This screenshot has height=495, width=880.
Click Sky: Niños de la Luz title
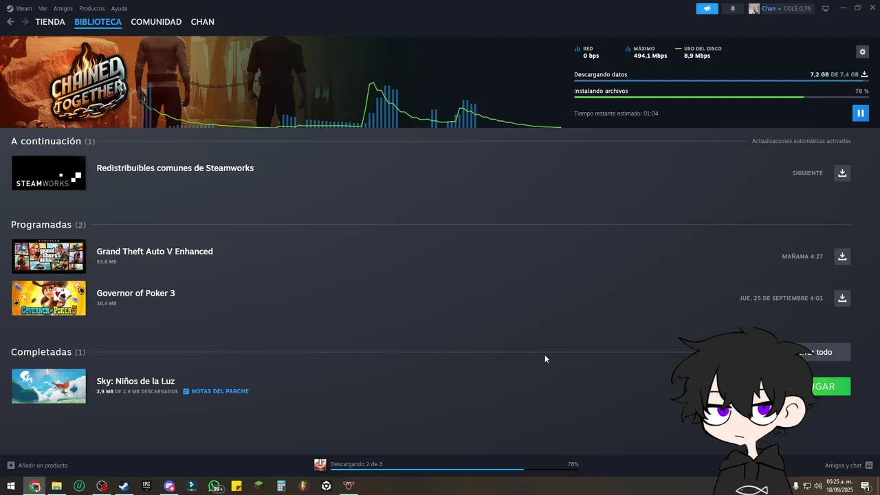[x=135, y=381]
